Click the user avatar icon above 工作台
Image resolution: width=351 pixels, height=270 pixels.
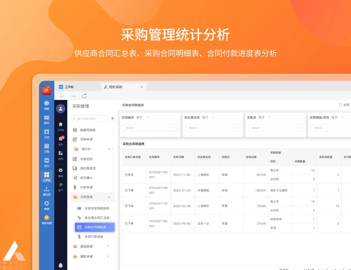[60, 109]
